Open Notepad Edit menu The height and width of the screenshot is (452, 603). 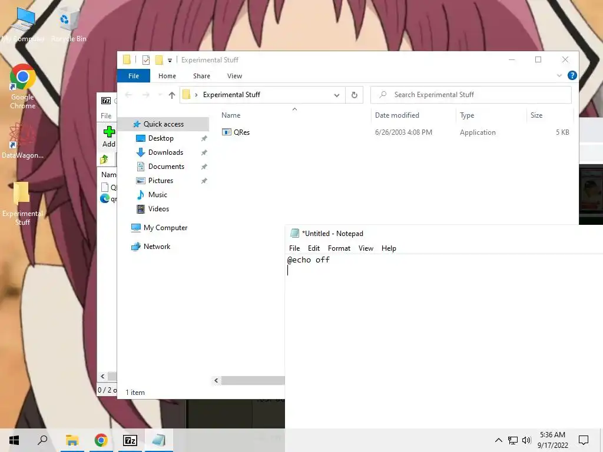(314, 248)
